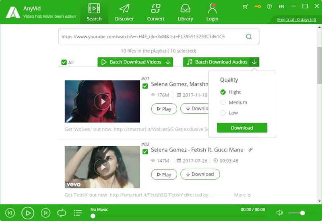
Task: Click previous track button
Action: pyautogui.click(x=10, y=213)
